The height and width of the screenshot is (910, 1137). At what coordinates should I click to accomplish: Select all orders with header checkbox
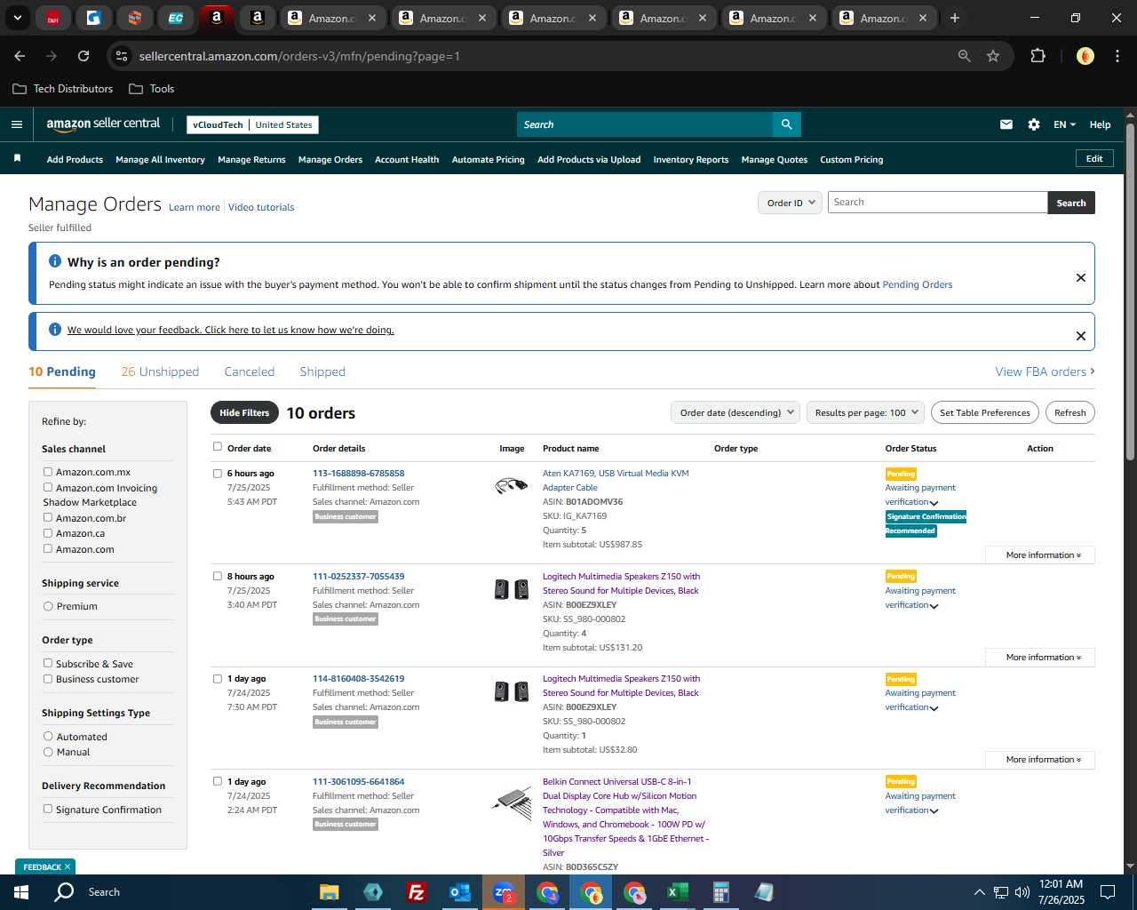[x=218, y=447]
